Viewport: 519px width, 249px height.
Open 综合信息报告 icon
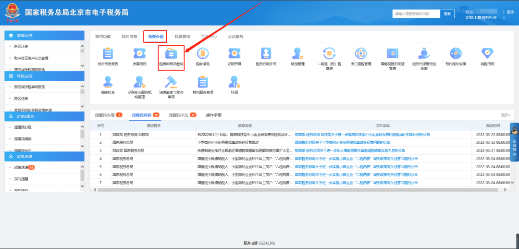click(108, 54)
